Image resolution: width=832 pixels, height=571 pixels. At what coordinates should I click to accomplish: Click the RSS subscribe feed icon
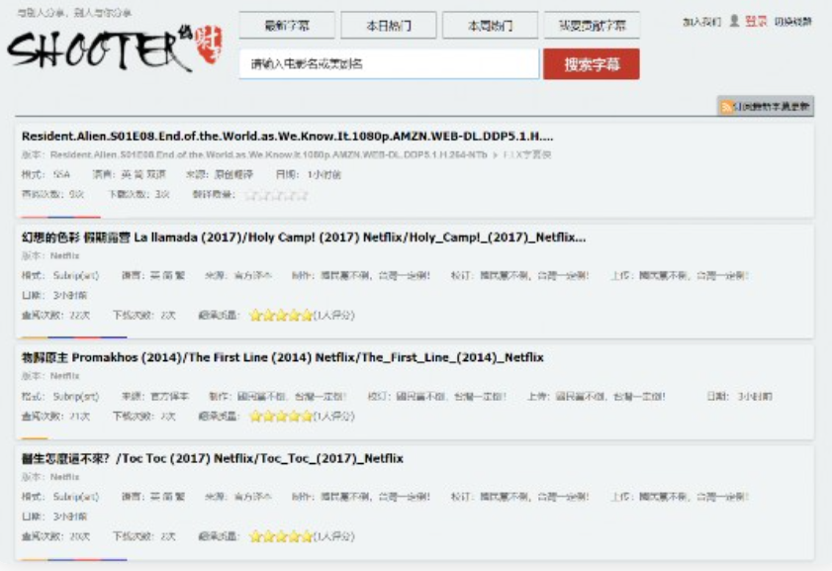[x=727, y=106]
